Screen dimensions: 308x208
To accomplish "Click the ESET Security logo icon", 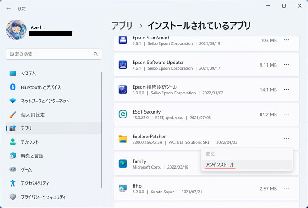I will 123,114.
